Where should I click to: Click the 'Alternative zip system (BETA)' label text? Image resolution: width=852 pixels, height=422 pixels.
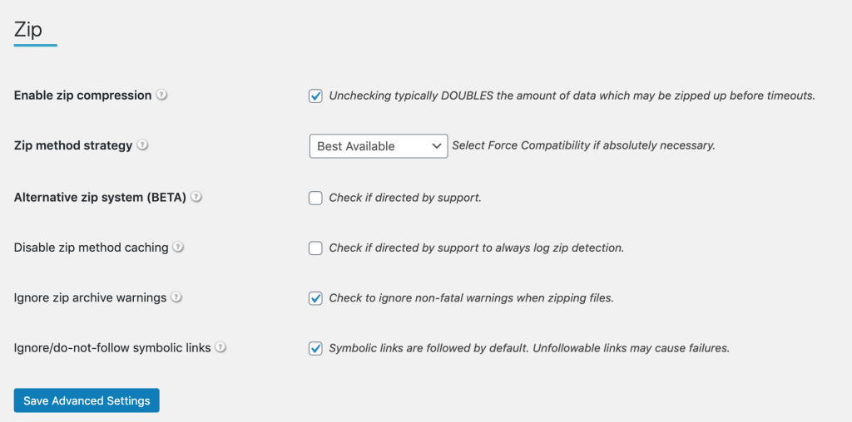[100, 198]
